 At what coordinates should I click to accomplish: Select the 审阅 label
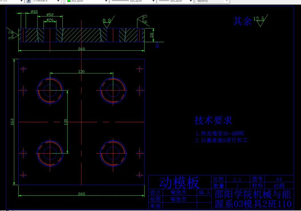(x=155, y=206)
